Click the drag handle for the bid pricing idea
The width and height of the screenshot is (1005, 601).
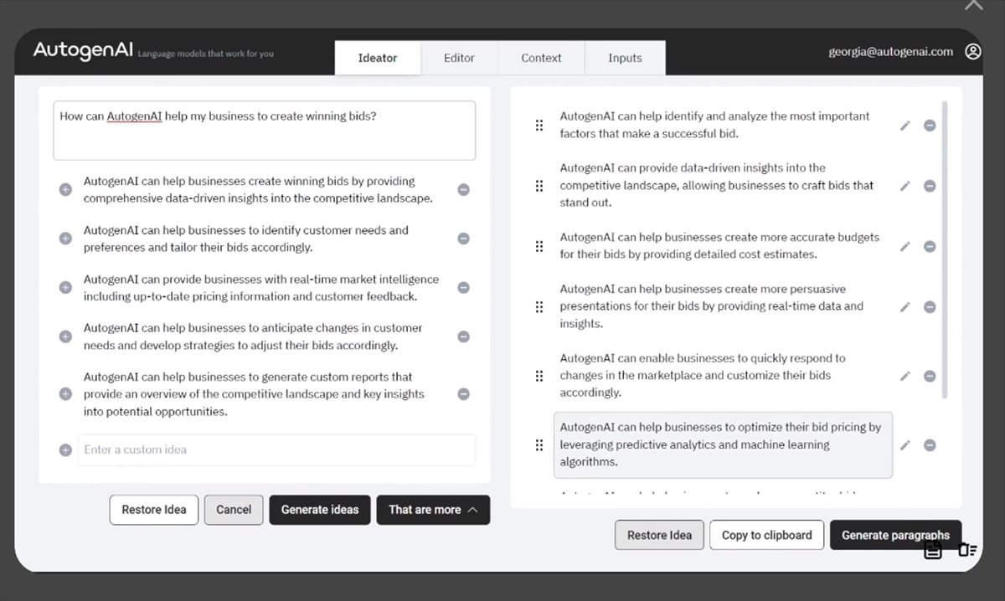tap(539, 445)
